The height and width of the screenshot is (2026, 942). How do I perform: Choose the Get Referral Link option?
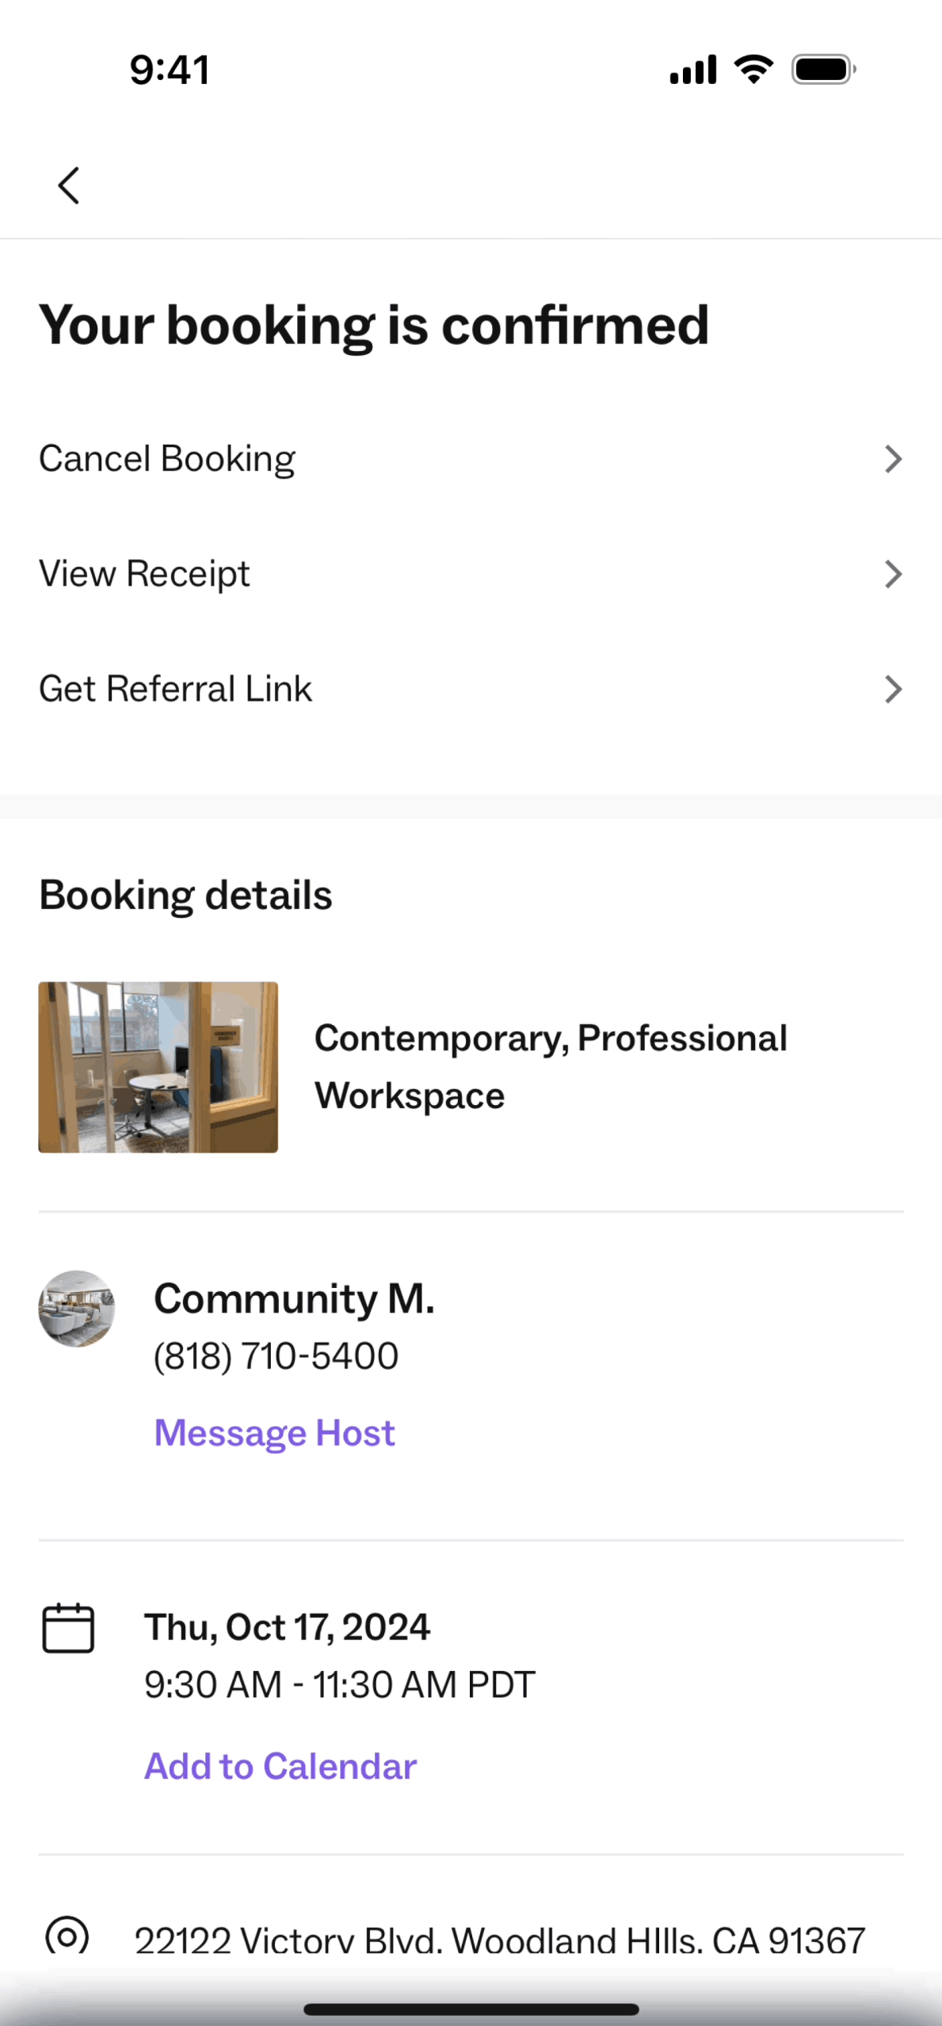pos(176,689)
